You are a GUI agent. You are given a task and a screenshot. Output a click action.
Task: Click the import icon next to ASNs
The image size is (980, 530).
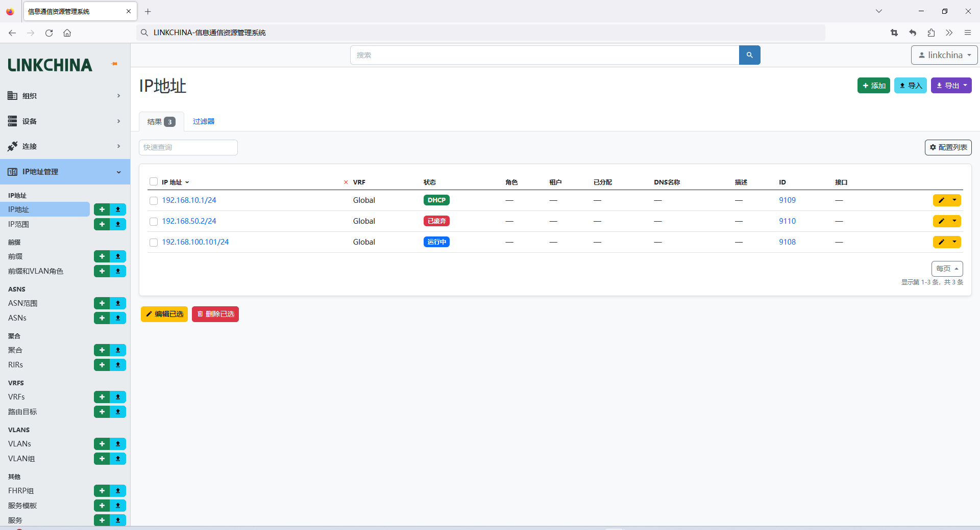[x=118, y=318]
